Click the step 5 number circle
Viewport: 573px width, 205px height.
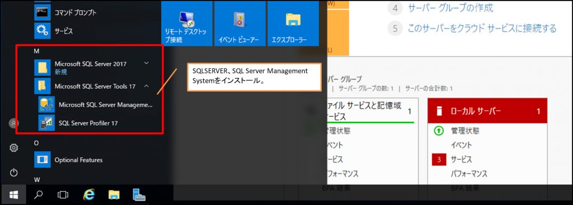click(x=394, y=28)
